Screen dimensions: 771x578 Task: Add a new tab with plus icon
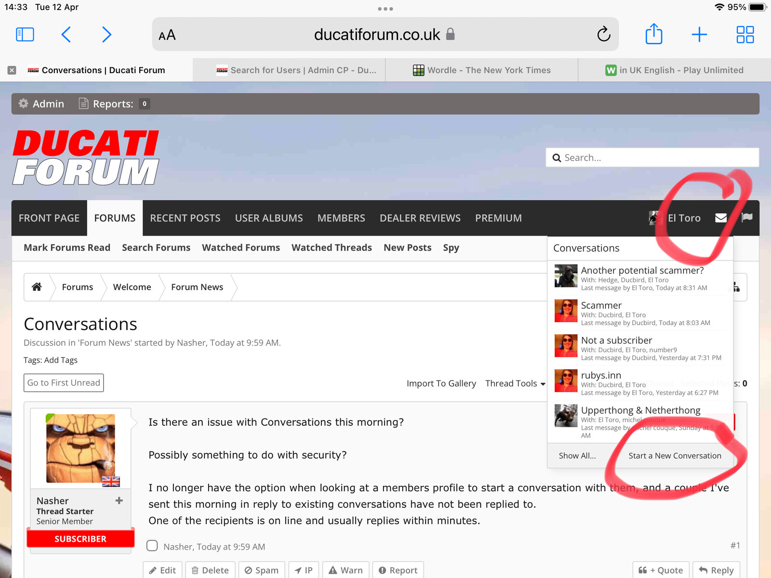[x=699, y=35]
